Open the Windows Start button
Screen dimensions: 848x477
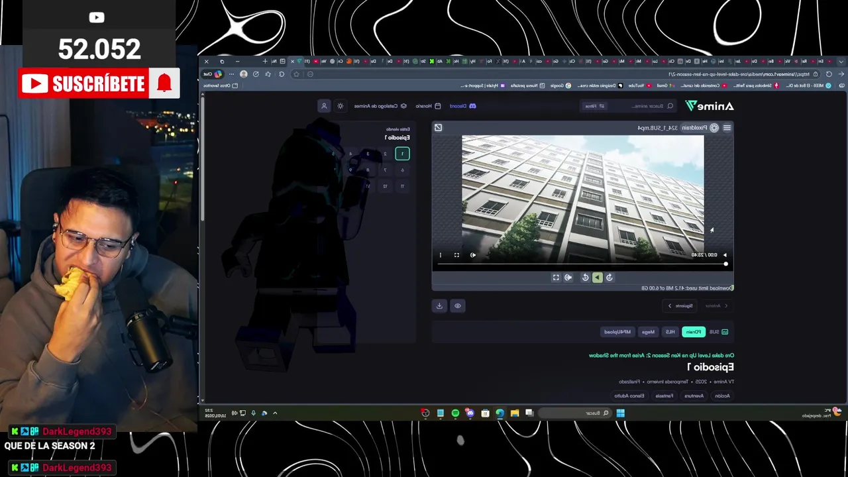[620, 413]
